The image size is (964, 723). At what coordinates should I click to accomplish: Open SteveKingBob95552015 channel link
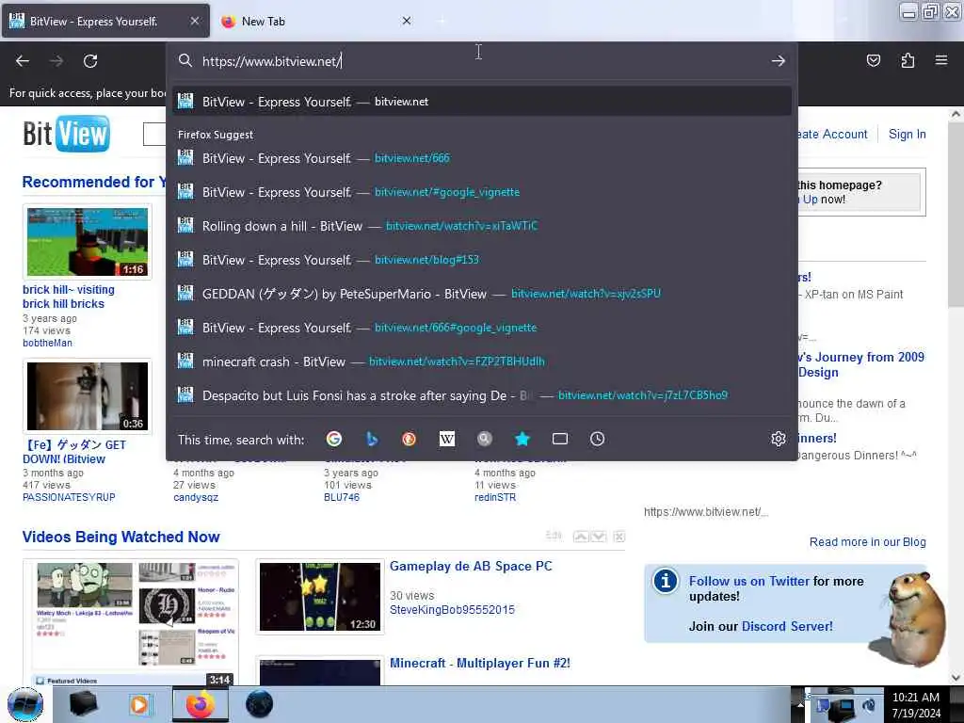click(x=452, y=610)
